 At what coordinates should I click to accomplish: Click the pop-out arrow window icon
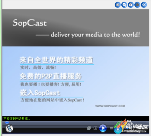click(95, 128)
